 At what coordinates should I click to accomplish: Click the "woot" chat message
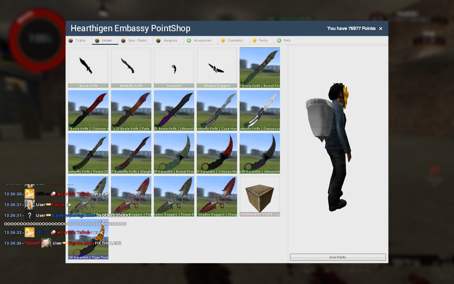pyautogui.click(x=98, y=232)
